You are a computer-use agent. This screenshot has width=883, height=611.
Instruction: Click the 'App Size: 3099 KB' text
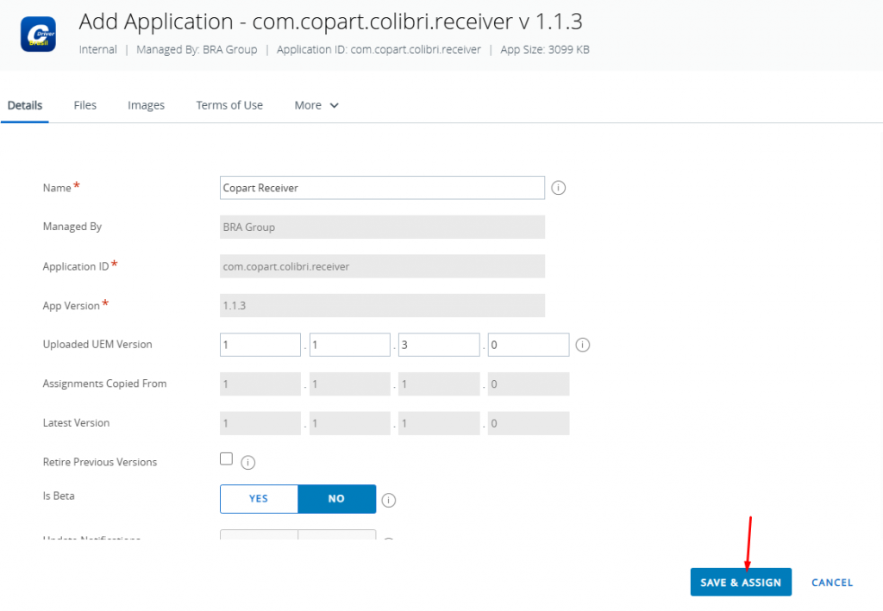click(545, 49)
